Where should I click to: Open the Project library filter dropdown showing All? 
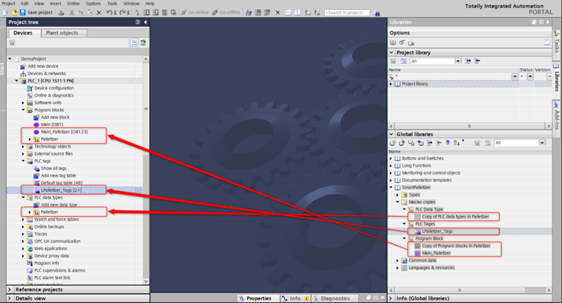pos(458,61)
